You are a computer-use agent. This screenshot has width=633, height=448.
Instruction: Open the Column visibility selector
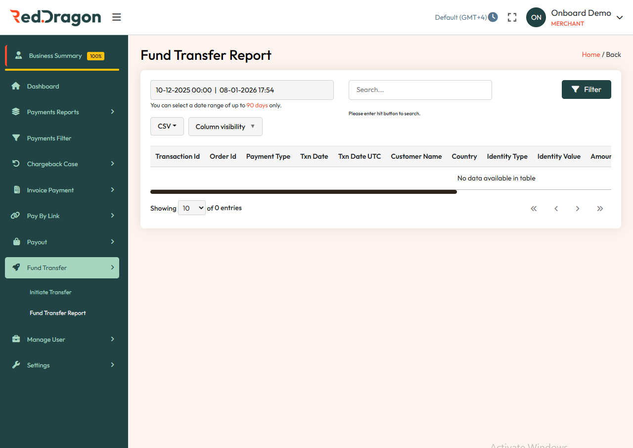point(225,126)
